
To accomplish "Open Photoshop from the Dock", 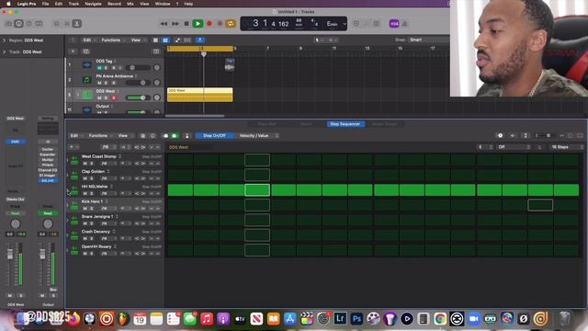I will (x=356, y=319).
